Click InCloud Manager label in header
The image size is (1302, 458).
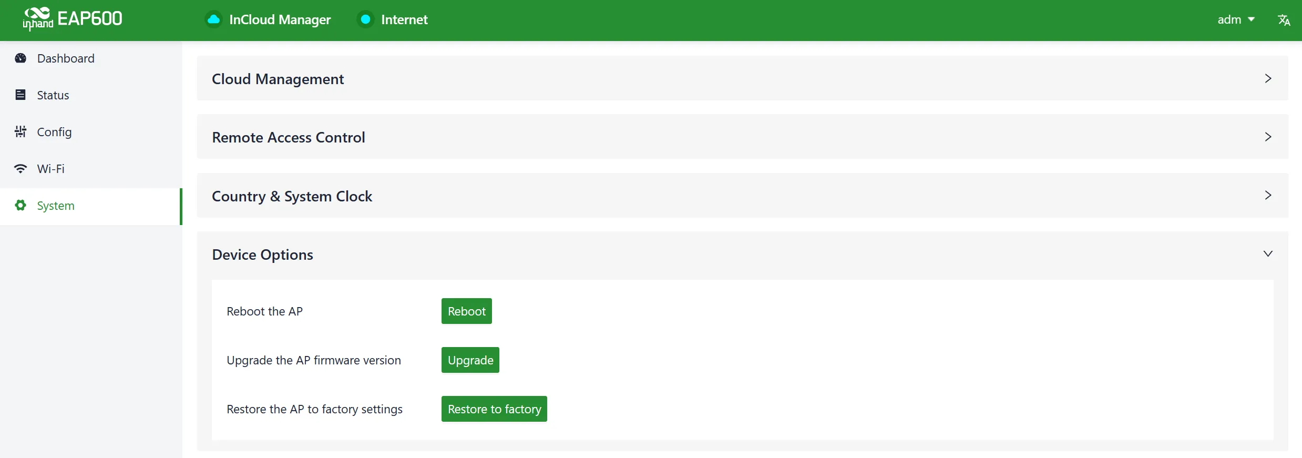tap(280, 20)
